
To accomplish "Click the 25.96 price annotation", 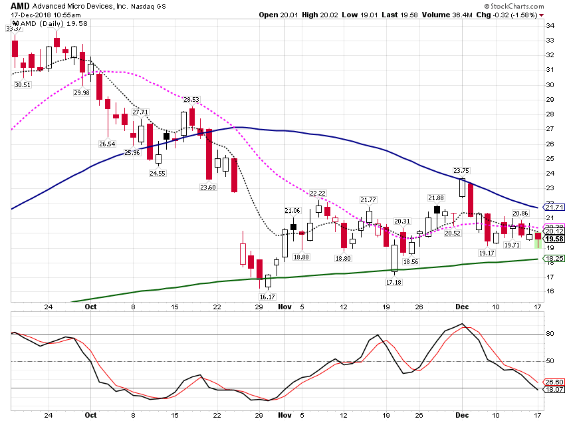I will [x=132, y=152].
